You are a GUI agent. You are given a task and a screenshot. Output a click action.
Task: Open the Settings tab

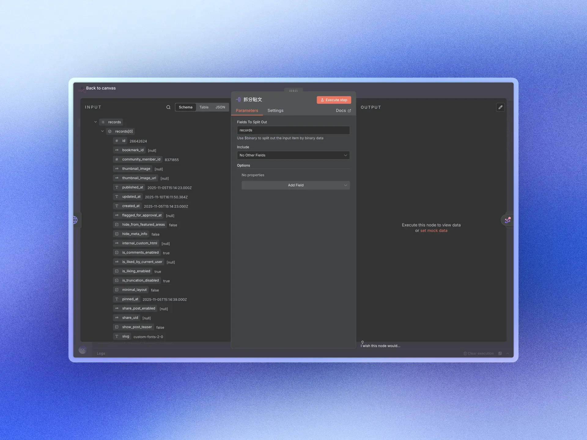pyautogui.click(x=275, y=111)
